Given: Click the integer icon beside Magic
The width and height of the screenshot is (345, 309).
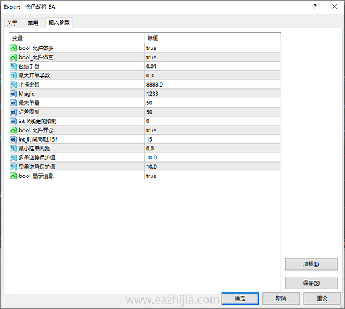Looking at the screenshot, I should tap(14, 94).
